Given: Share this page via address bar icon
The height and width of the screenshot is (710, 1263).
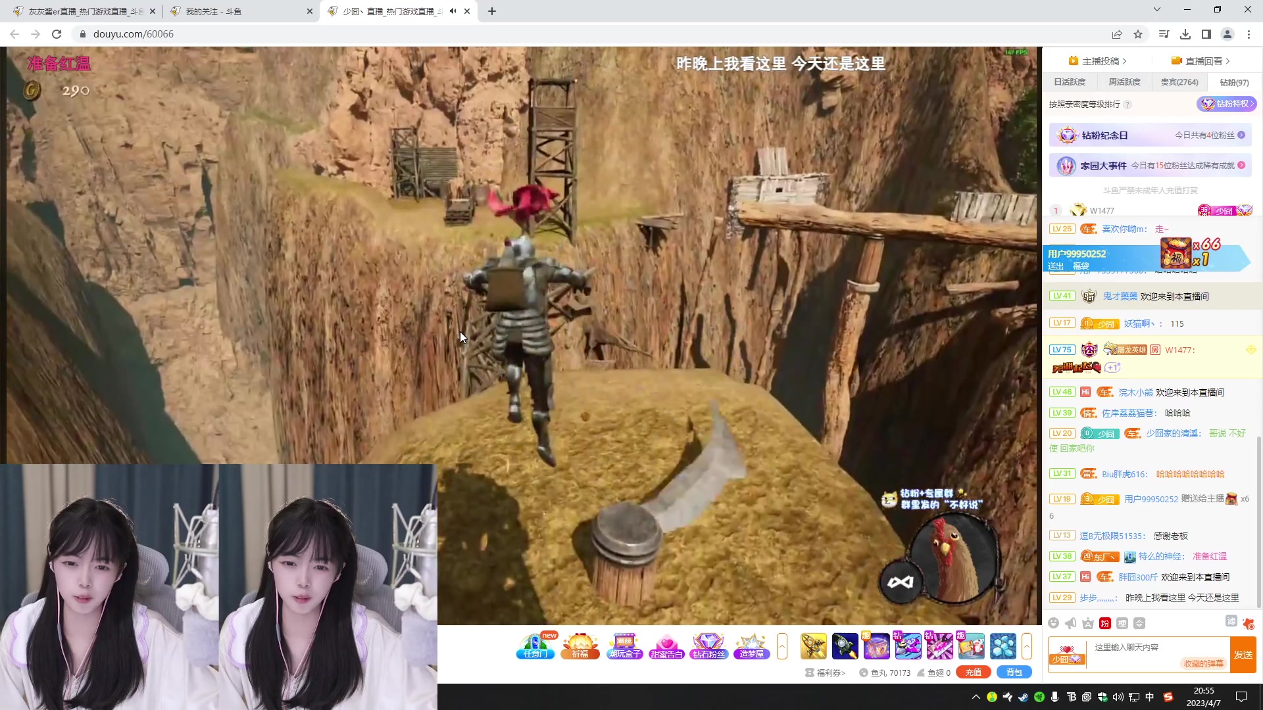Looking at the screenshot, I should (x=1117, y=34).
